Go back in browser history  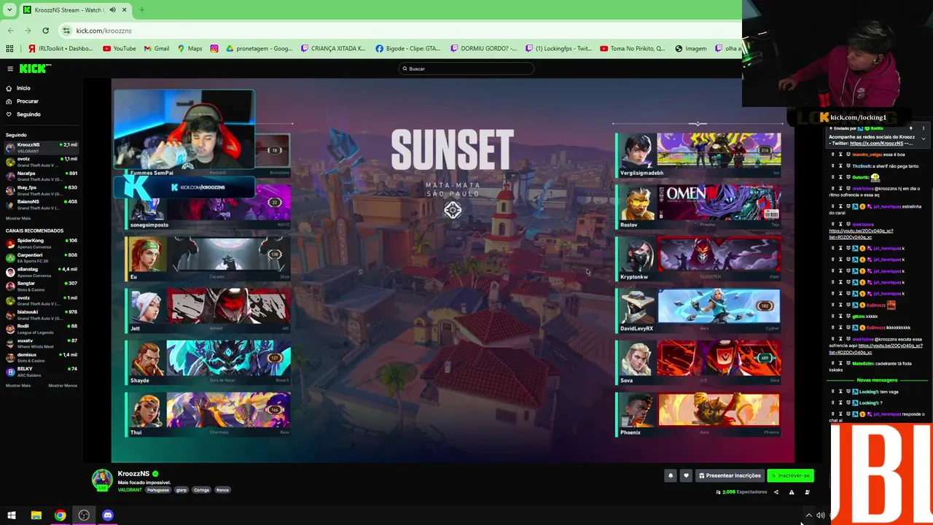point(10,31)
